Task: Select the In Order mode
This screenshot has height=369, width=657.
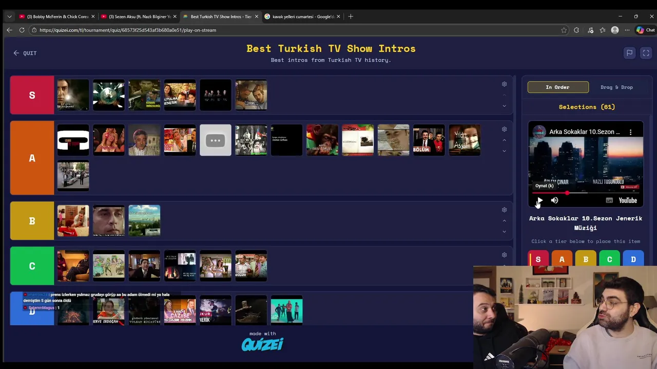Action: pyautogui.click(x=558, y=87)
